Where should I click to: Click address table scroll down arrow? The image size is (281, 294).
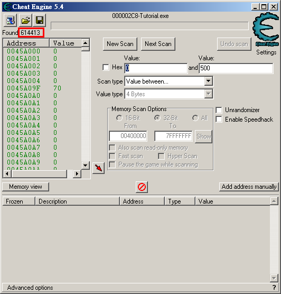tap(274, 278)
